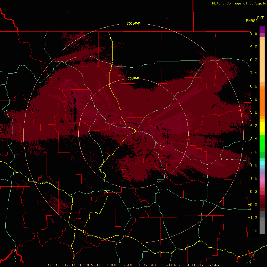Click the Specific Differential Phase caption

point(133,265)
